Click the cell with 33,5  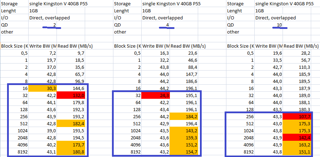tap(268, 60)
